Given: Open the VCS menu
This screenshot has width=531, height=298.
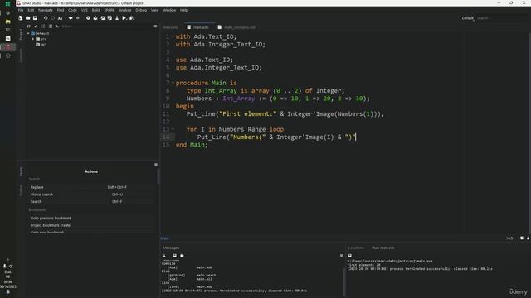Looking at the screenshot, I should coord(85,10).
